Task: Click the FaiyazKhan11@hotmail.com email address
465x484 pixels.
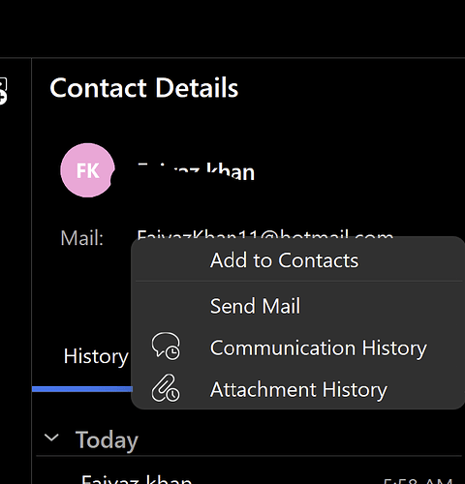Action: [x=264, y=234]
